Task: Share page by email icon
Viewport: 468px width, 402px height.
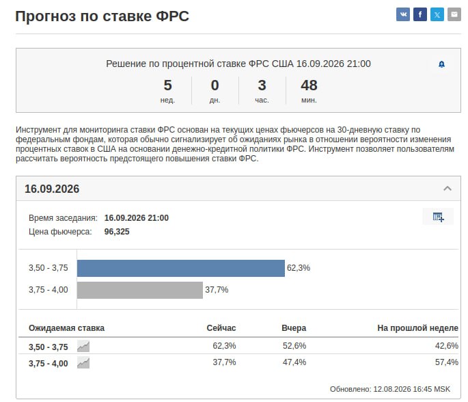Action: click(454, 14)
